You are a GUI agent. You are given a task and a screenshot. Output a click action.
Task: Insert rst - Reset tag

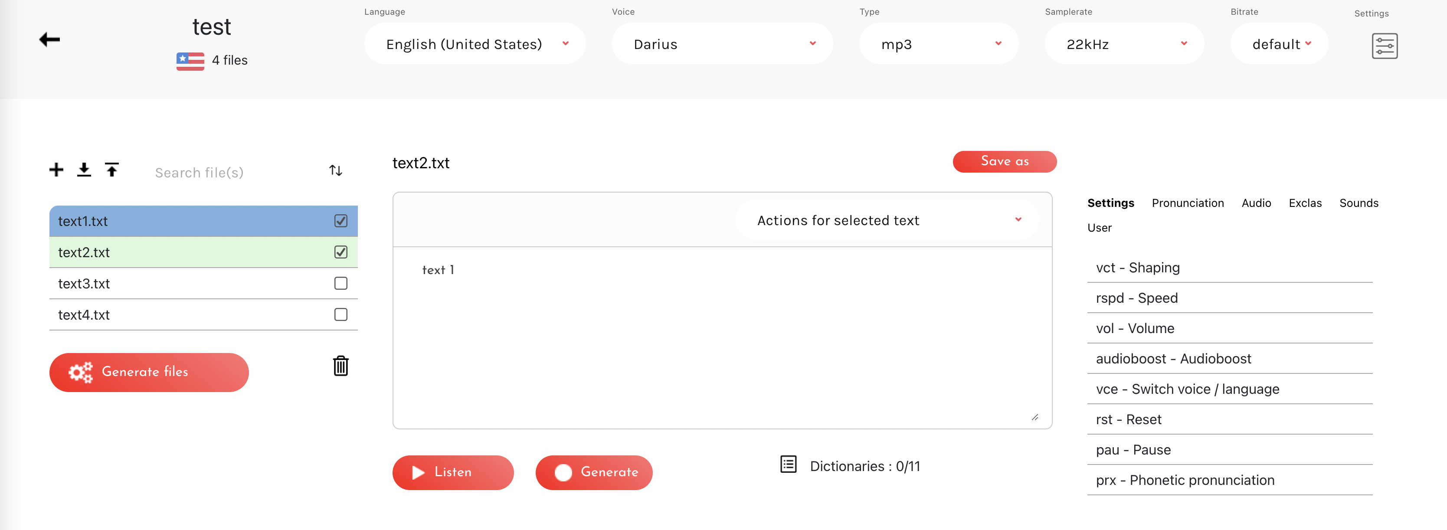tap(1230, 419)
